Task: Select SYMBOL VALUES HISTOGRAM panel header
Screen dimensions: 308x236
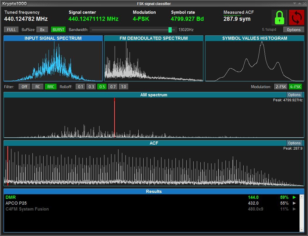Action: [x=254, y=38]
